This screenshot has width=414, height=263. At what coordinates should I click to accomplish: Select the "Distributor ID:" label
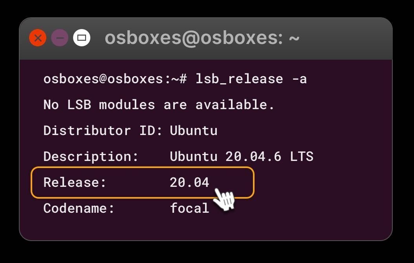(103, 131)
